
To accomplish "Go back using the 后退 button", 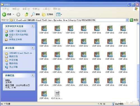I will click(x=7, y=14).
